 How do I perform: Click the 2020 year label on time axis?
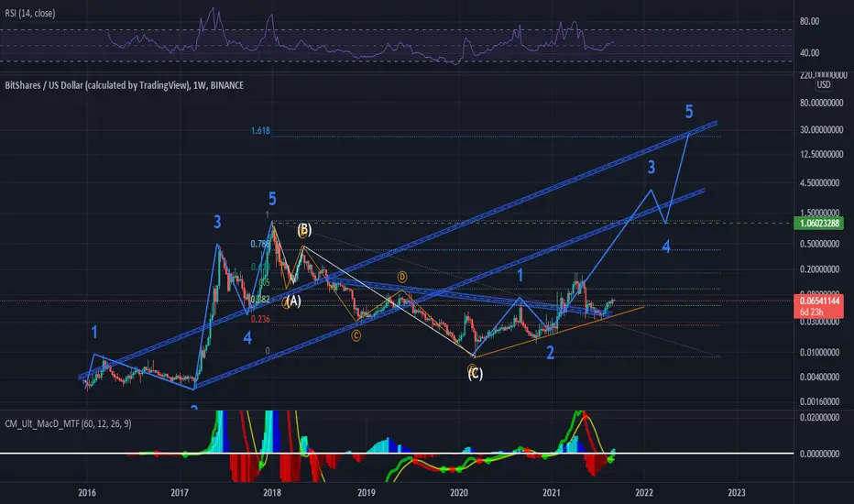tap(459, 493)
